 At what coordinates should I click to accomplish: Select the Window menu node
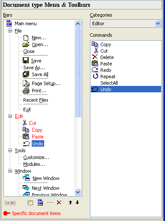click(23, 171)
